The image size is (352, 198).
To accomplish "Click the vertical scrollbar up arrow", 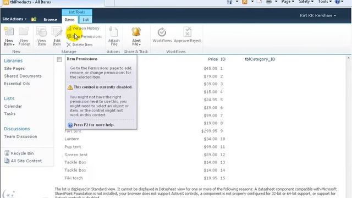I will click(349, 58).
